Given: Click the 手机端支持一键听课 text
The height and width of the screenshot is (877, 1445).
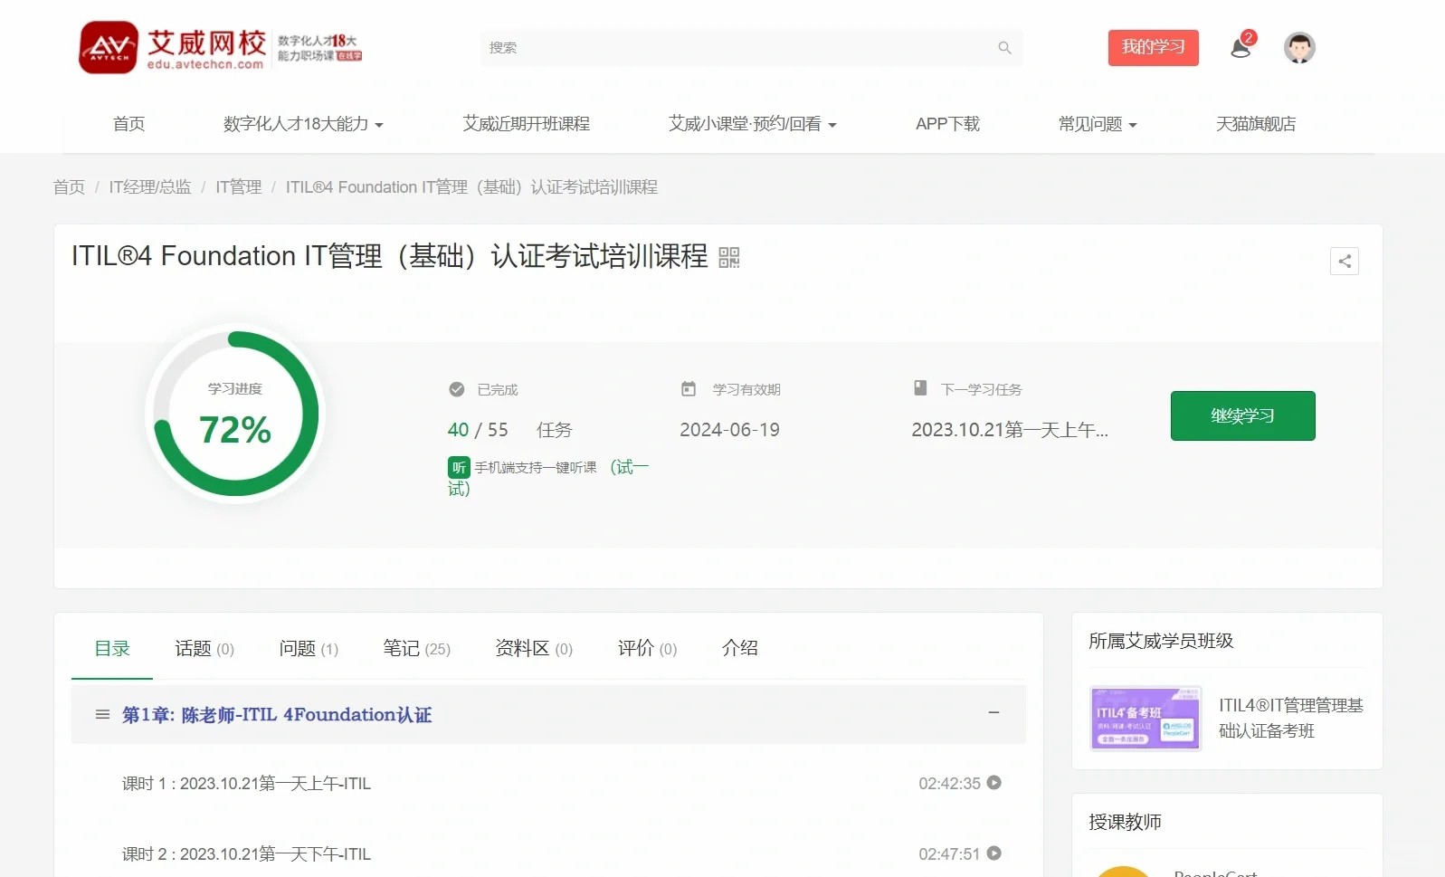Looking at the screenshot, I should 536,468.
